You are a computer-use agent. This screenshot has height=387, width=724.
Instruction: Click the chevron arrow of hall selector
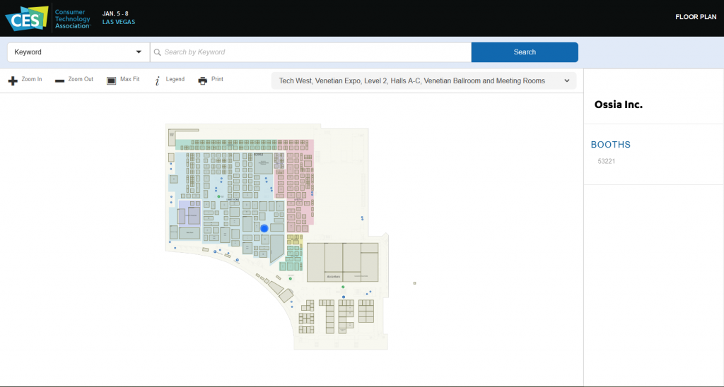(567, 81)
